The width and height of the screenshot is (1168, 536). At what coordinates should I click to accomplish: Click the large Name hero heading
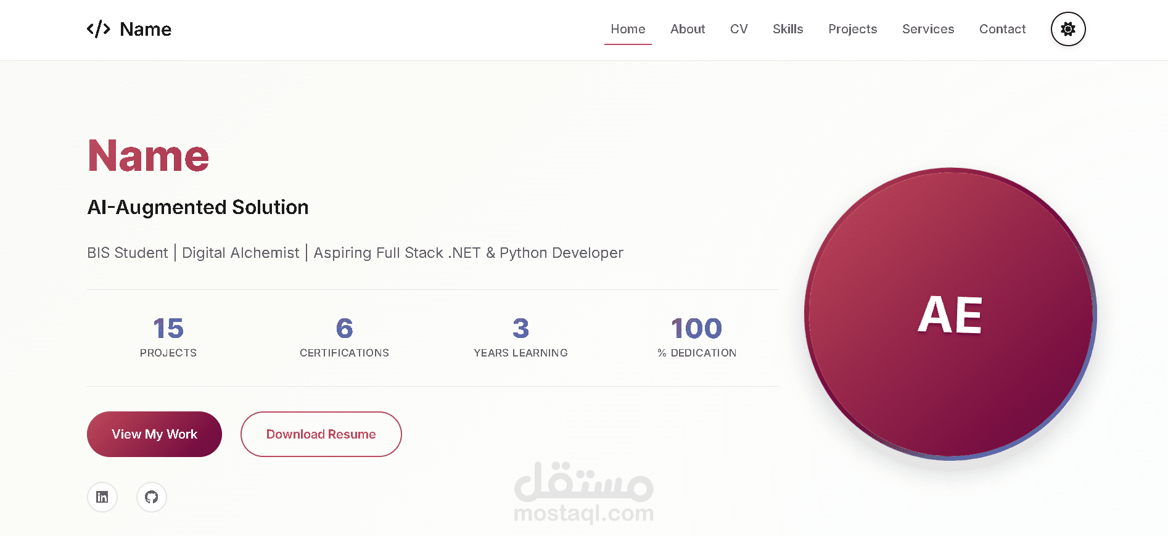click(149, 155)
